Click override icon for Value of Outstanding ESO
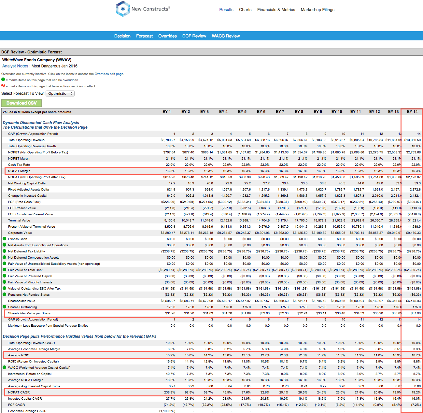 [5, 288]
